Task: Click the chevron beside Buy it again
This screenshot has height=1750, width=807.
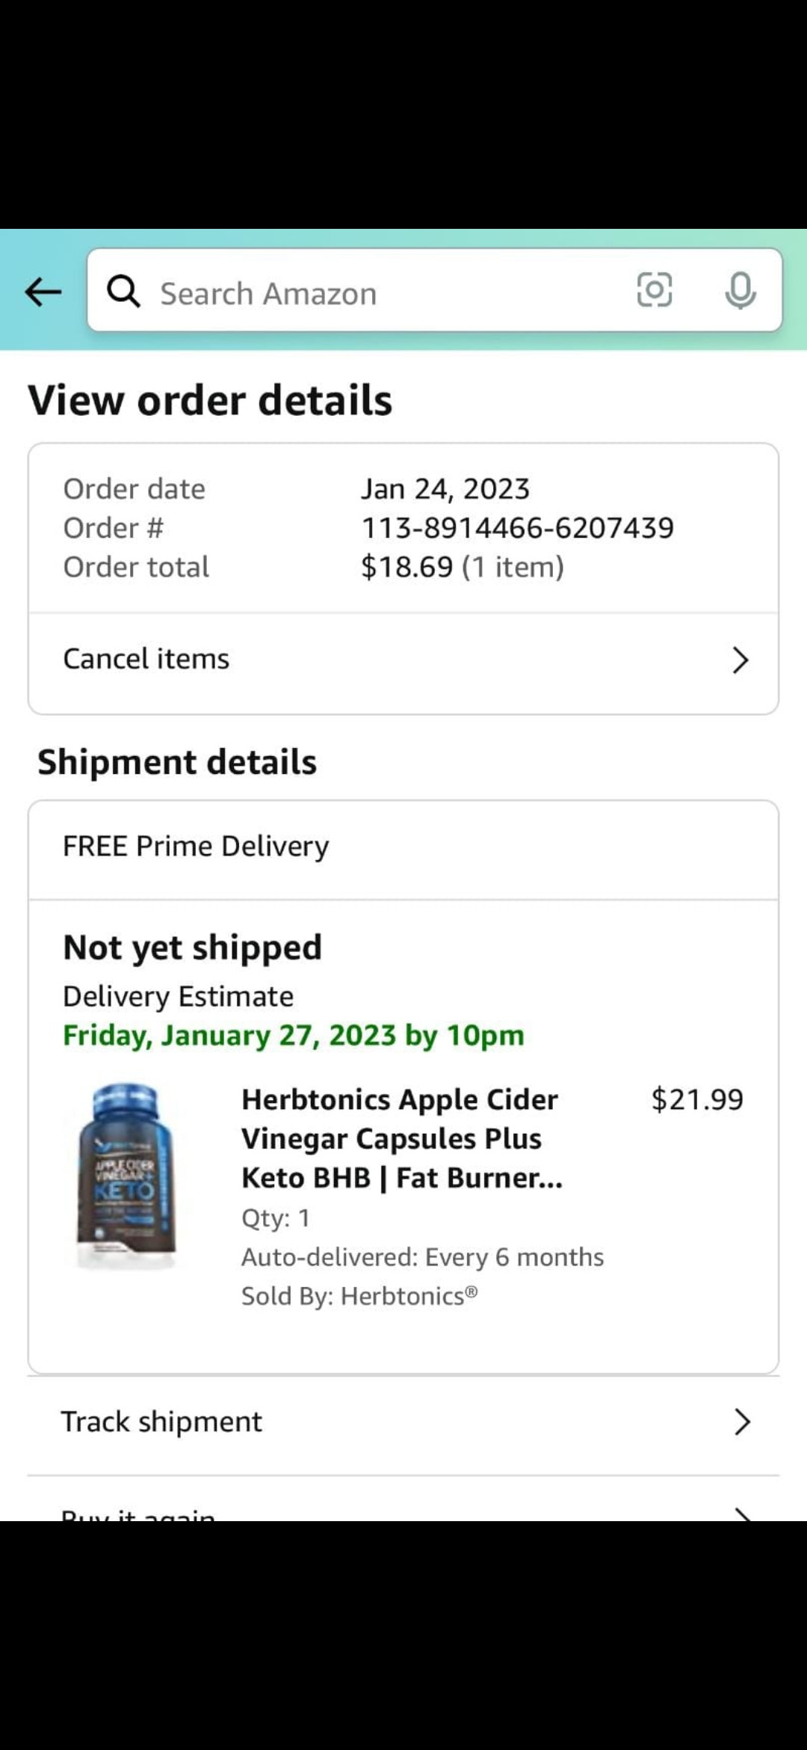Action: pos(741,1514)
